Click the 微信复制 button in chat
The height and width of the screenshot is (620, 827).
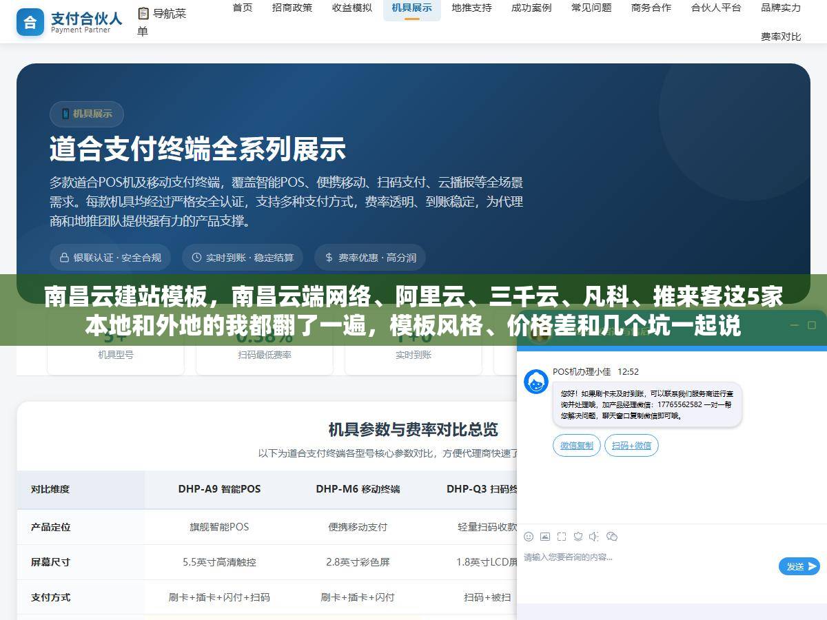tap(577, 446)
